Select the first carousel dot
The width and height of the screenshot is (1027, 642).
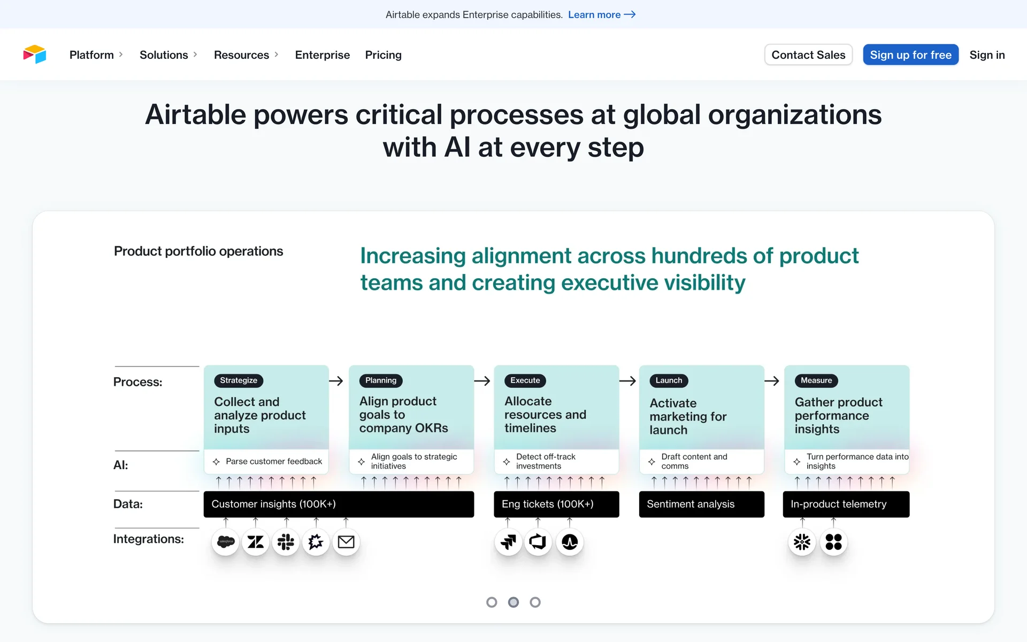point(492,602)
